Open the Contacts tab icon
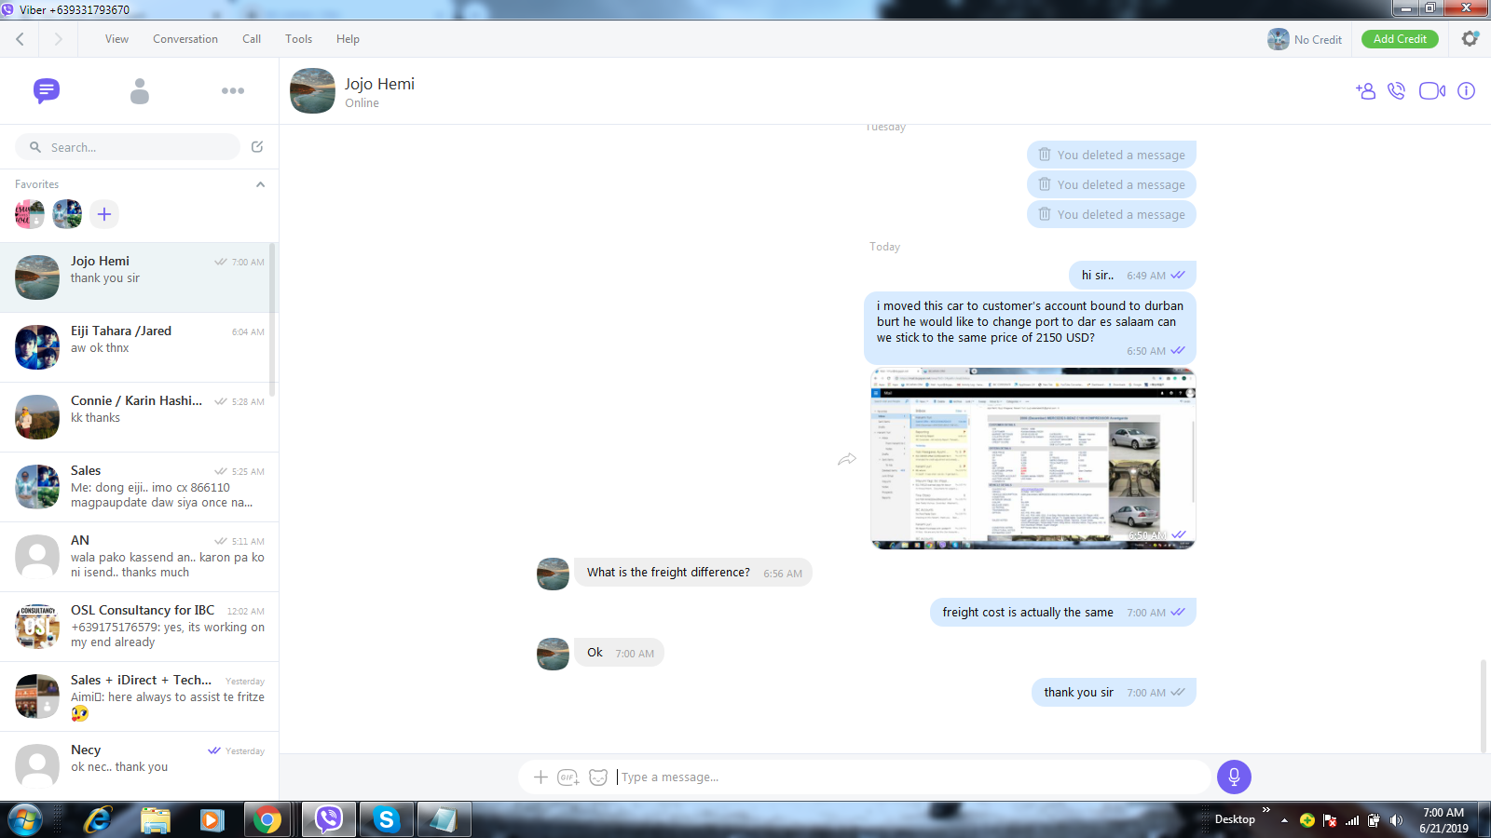Viewport: 1491px width, 838px height. point(140,90)
